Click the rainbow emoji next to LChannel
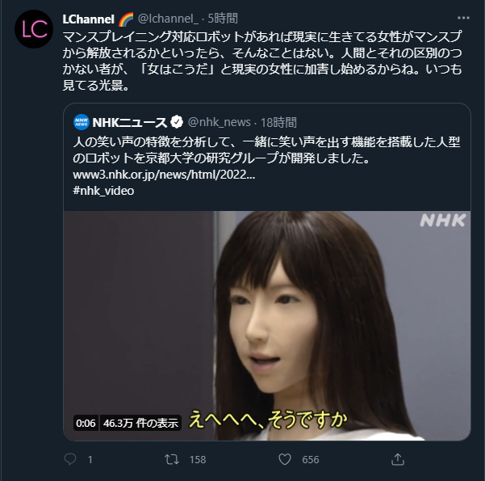The height and width of the screenshot is (481, 485). [x=126, y=19]
